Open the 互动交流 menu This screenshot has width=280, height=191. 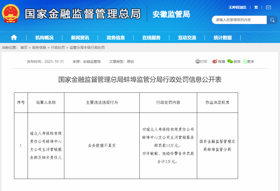[x=187, y=38]
